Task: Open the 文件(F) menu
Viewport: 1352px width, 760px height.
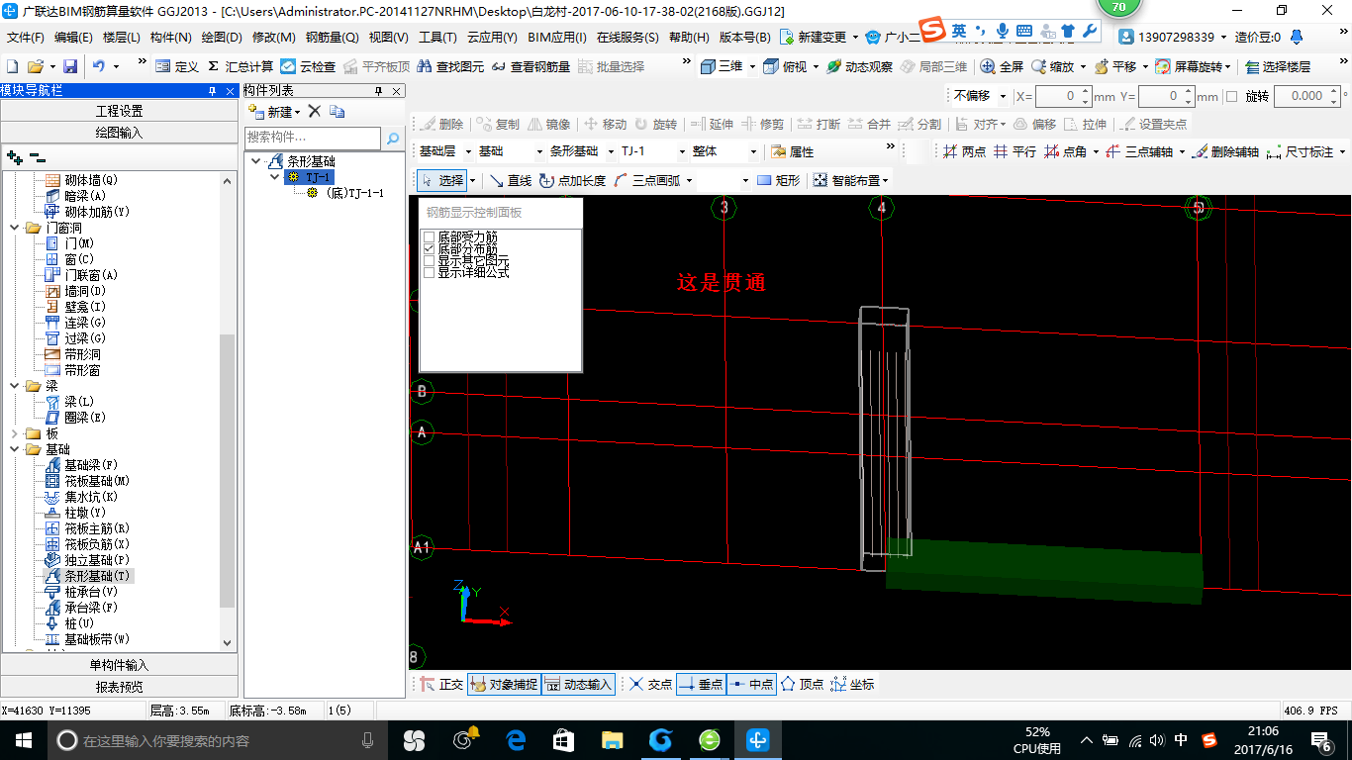Action: coord(25,38)
